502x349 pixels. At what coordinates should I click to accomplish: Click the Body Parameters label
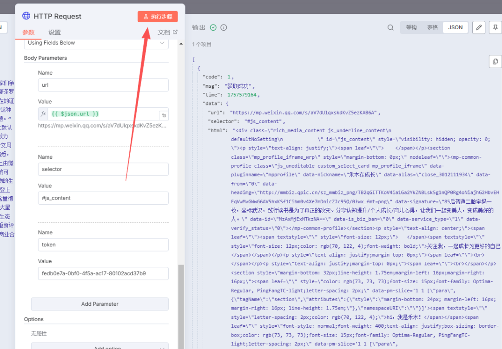click(x=46, y=58)
